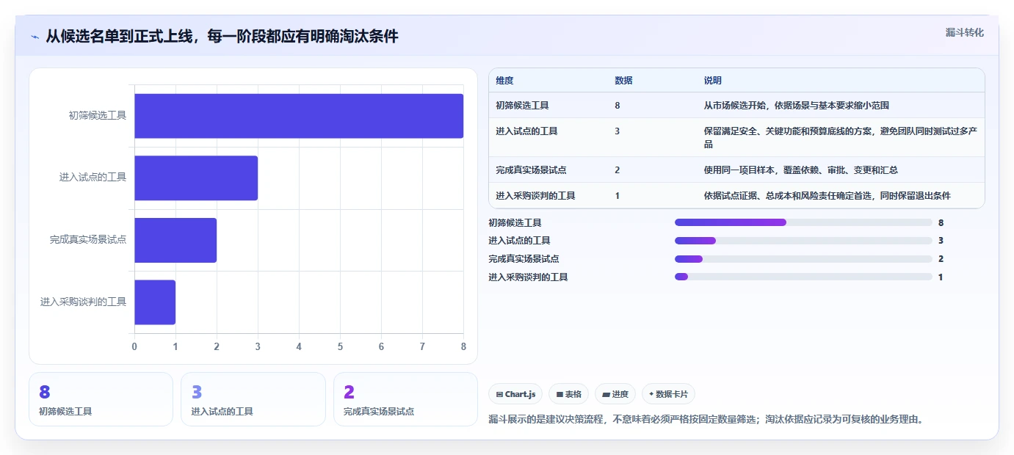The width and height of the screenshot is (1014, 455).
Task: Click the 说明 column header
Action: point(712,81)
